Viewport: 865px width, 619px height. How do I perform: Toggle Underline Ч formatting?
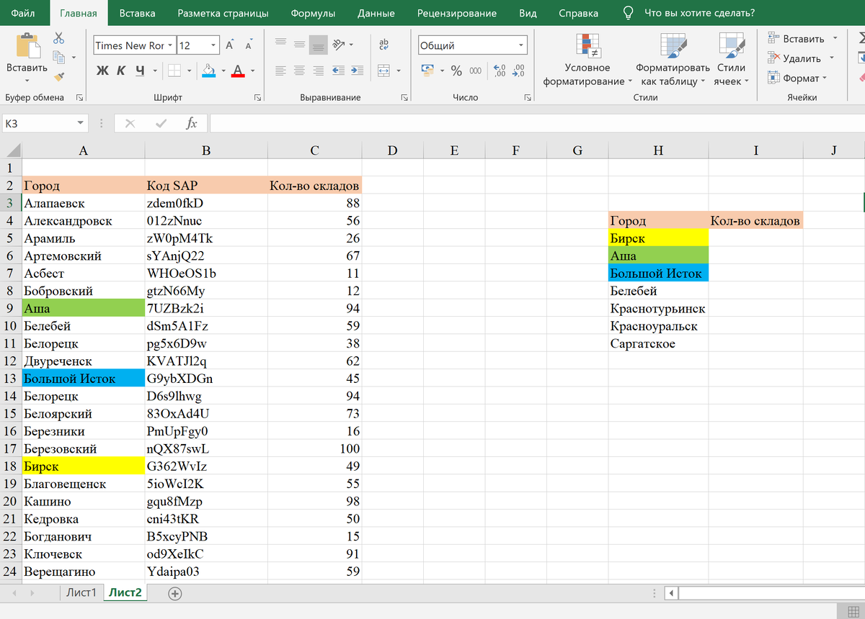(140, 71)
